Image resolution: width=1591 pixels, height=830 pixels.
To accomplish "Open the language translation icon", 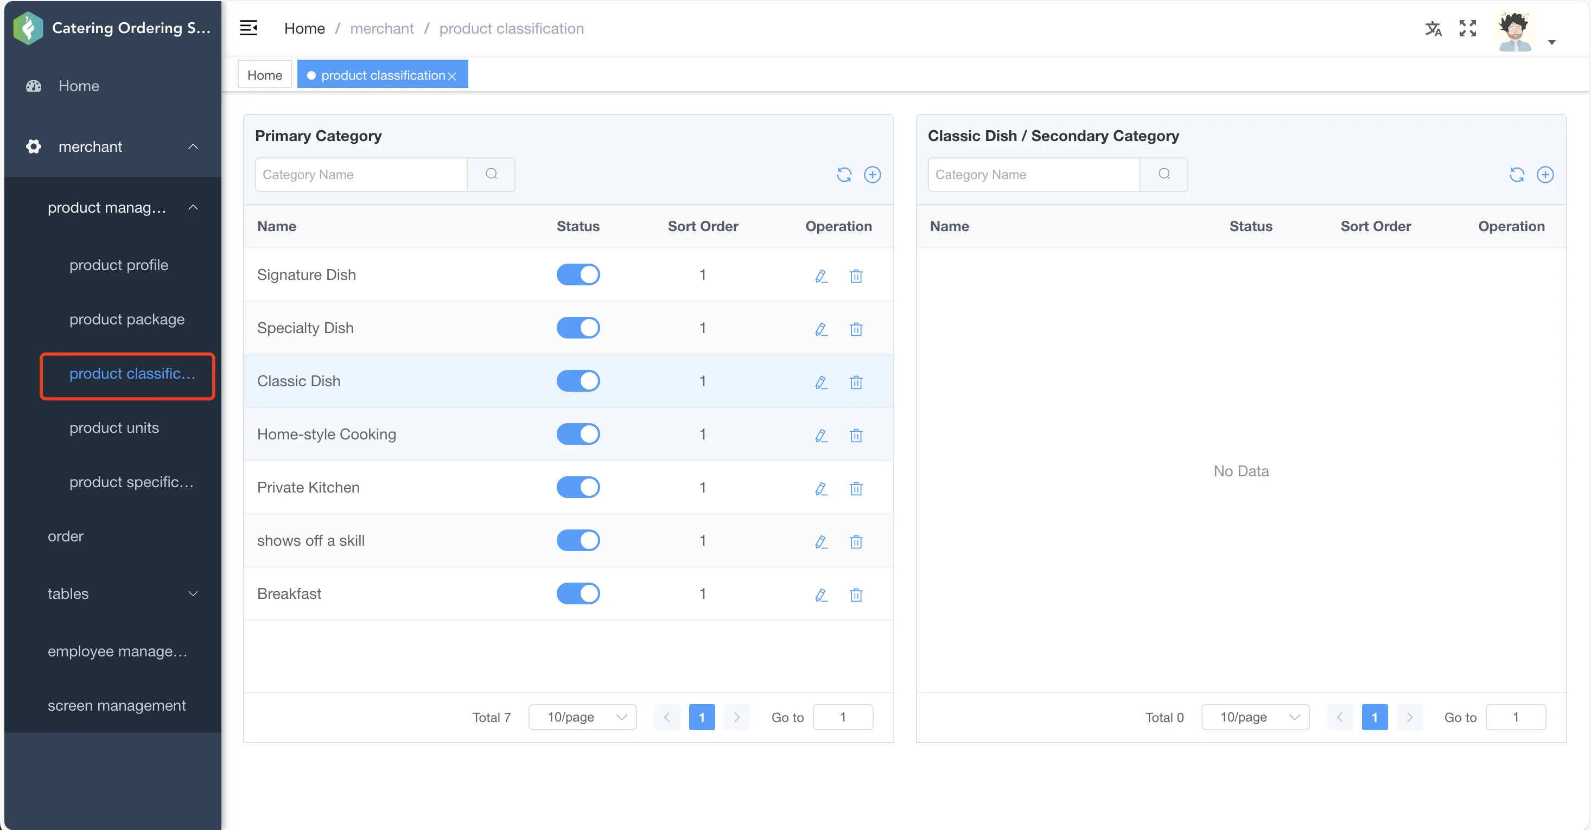I will (x=1433, y=28).
